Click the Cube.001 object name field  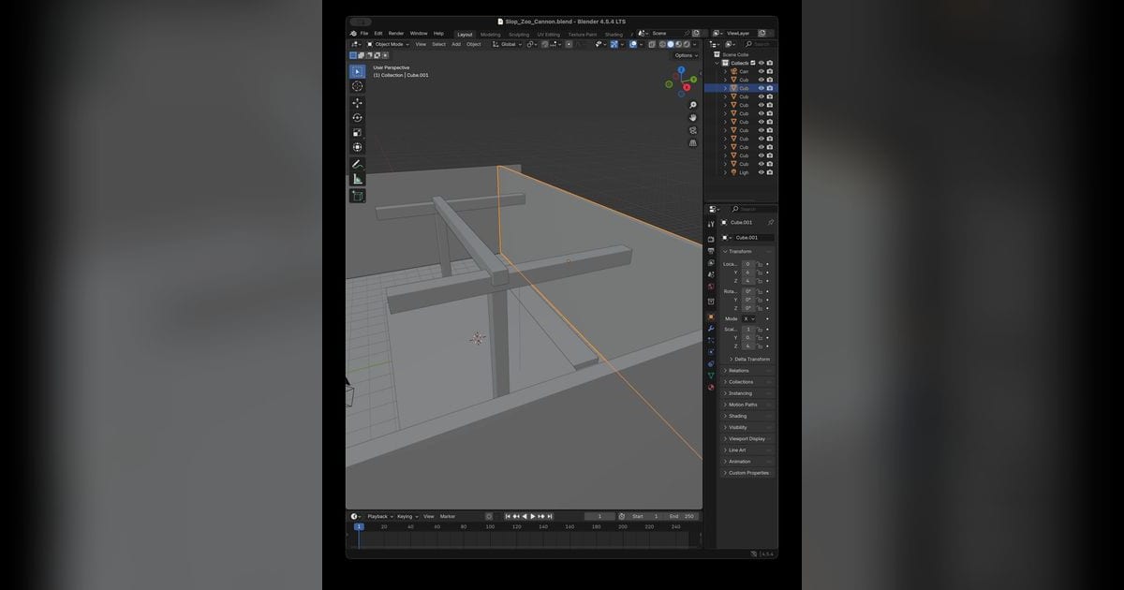point(752,237)
